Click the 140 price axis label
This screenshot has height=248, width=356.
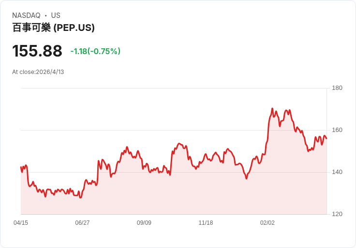(x=337, y=172)
